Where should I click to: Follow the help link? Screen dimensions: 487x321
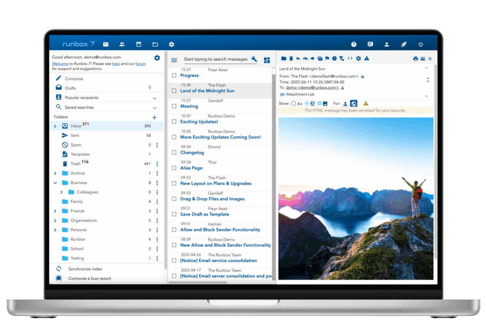[x=116, y=64]
